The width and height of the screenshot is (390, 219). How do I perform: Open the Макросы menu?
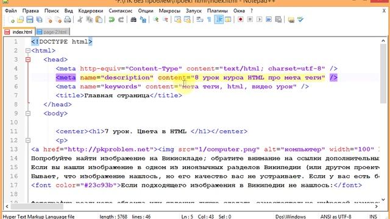tap(169, 11)
